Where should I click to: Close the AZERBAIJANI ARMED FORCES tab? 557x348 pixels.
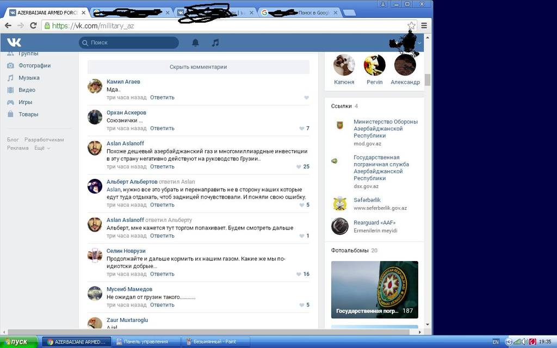pos(83,13)
